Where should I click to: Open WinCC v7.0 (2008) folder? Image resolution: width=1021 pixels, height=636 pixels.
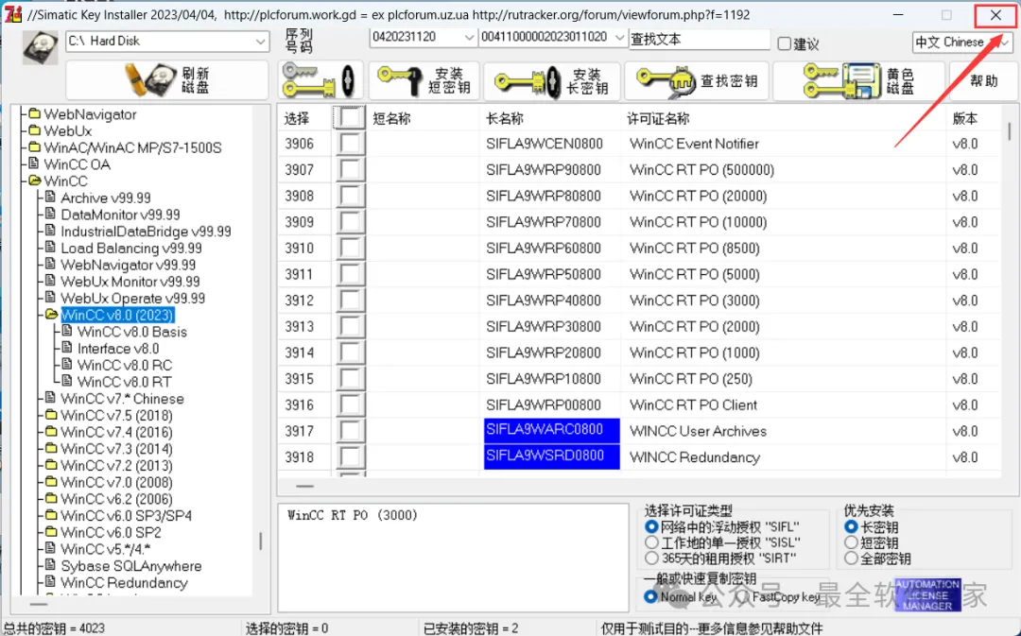(116, 482)
